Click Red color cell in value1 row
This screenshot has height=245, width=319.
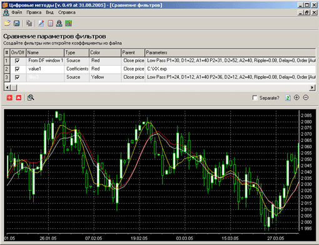(105, 69)
